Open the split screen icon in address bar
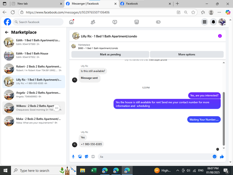The width and height of the screenshot is (233, 175). [x=178, y=12]
